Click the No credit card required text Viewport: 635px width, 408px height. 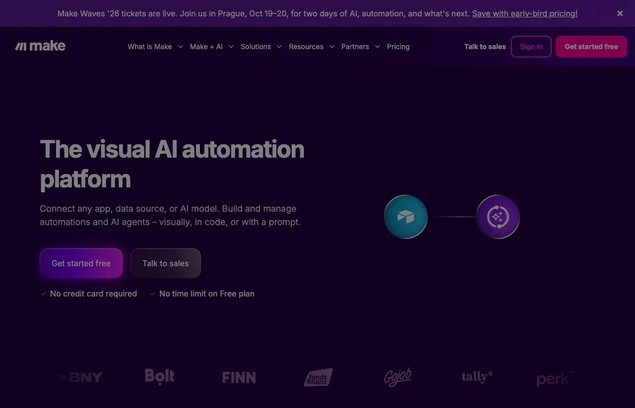click(x=93, y=293)
